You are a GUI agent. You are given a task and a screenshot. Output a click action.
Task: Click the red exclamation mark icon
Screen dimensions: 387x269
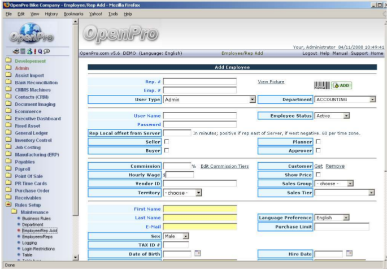[34, 51]
